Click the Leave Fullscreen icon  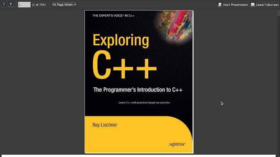253,5
